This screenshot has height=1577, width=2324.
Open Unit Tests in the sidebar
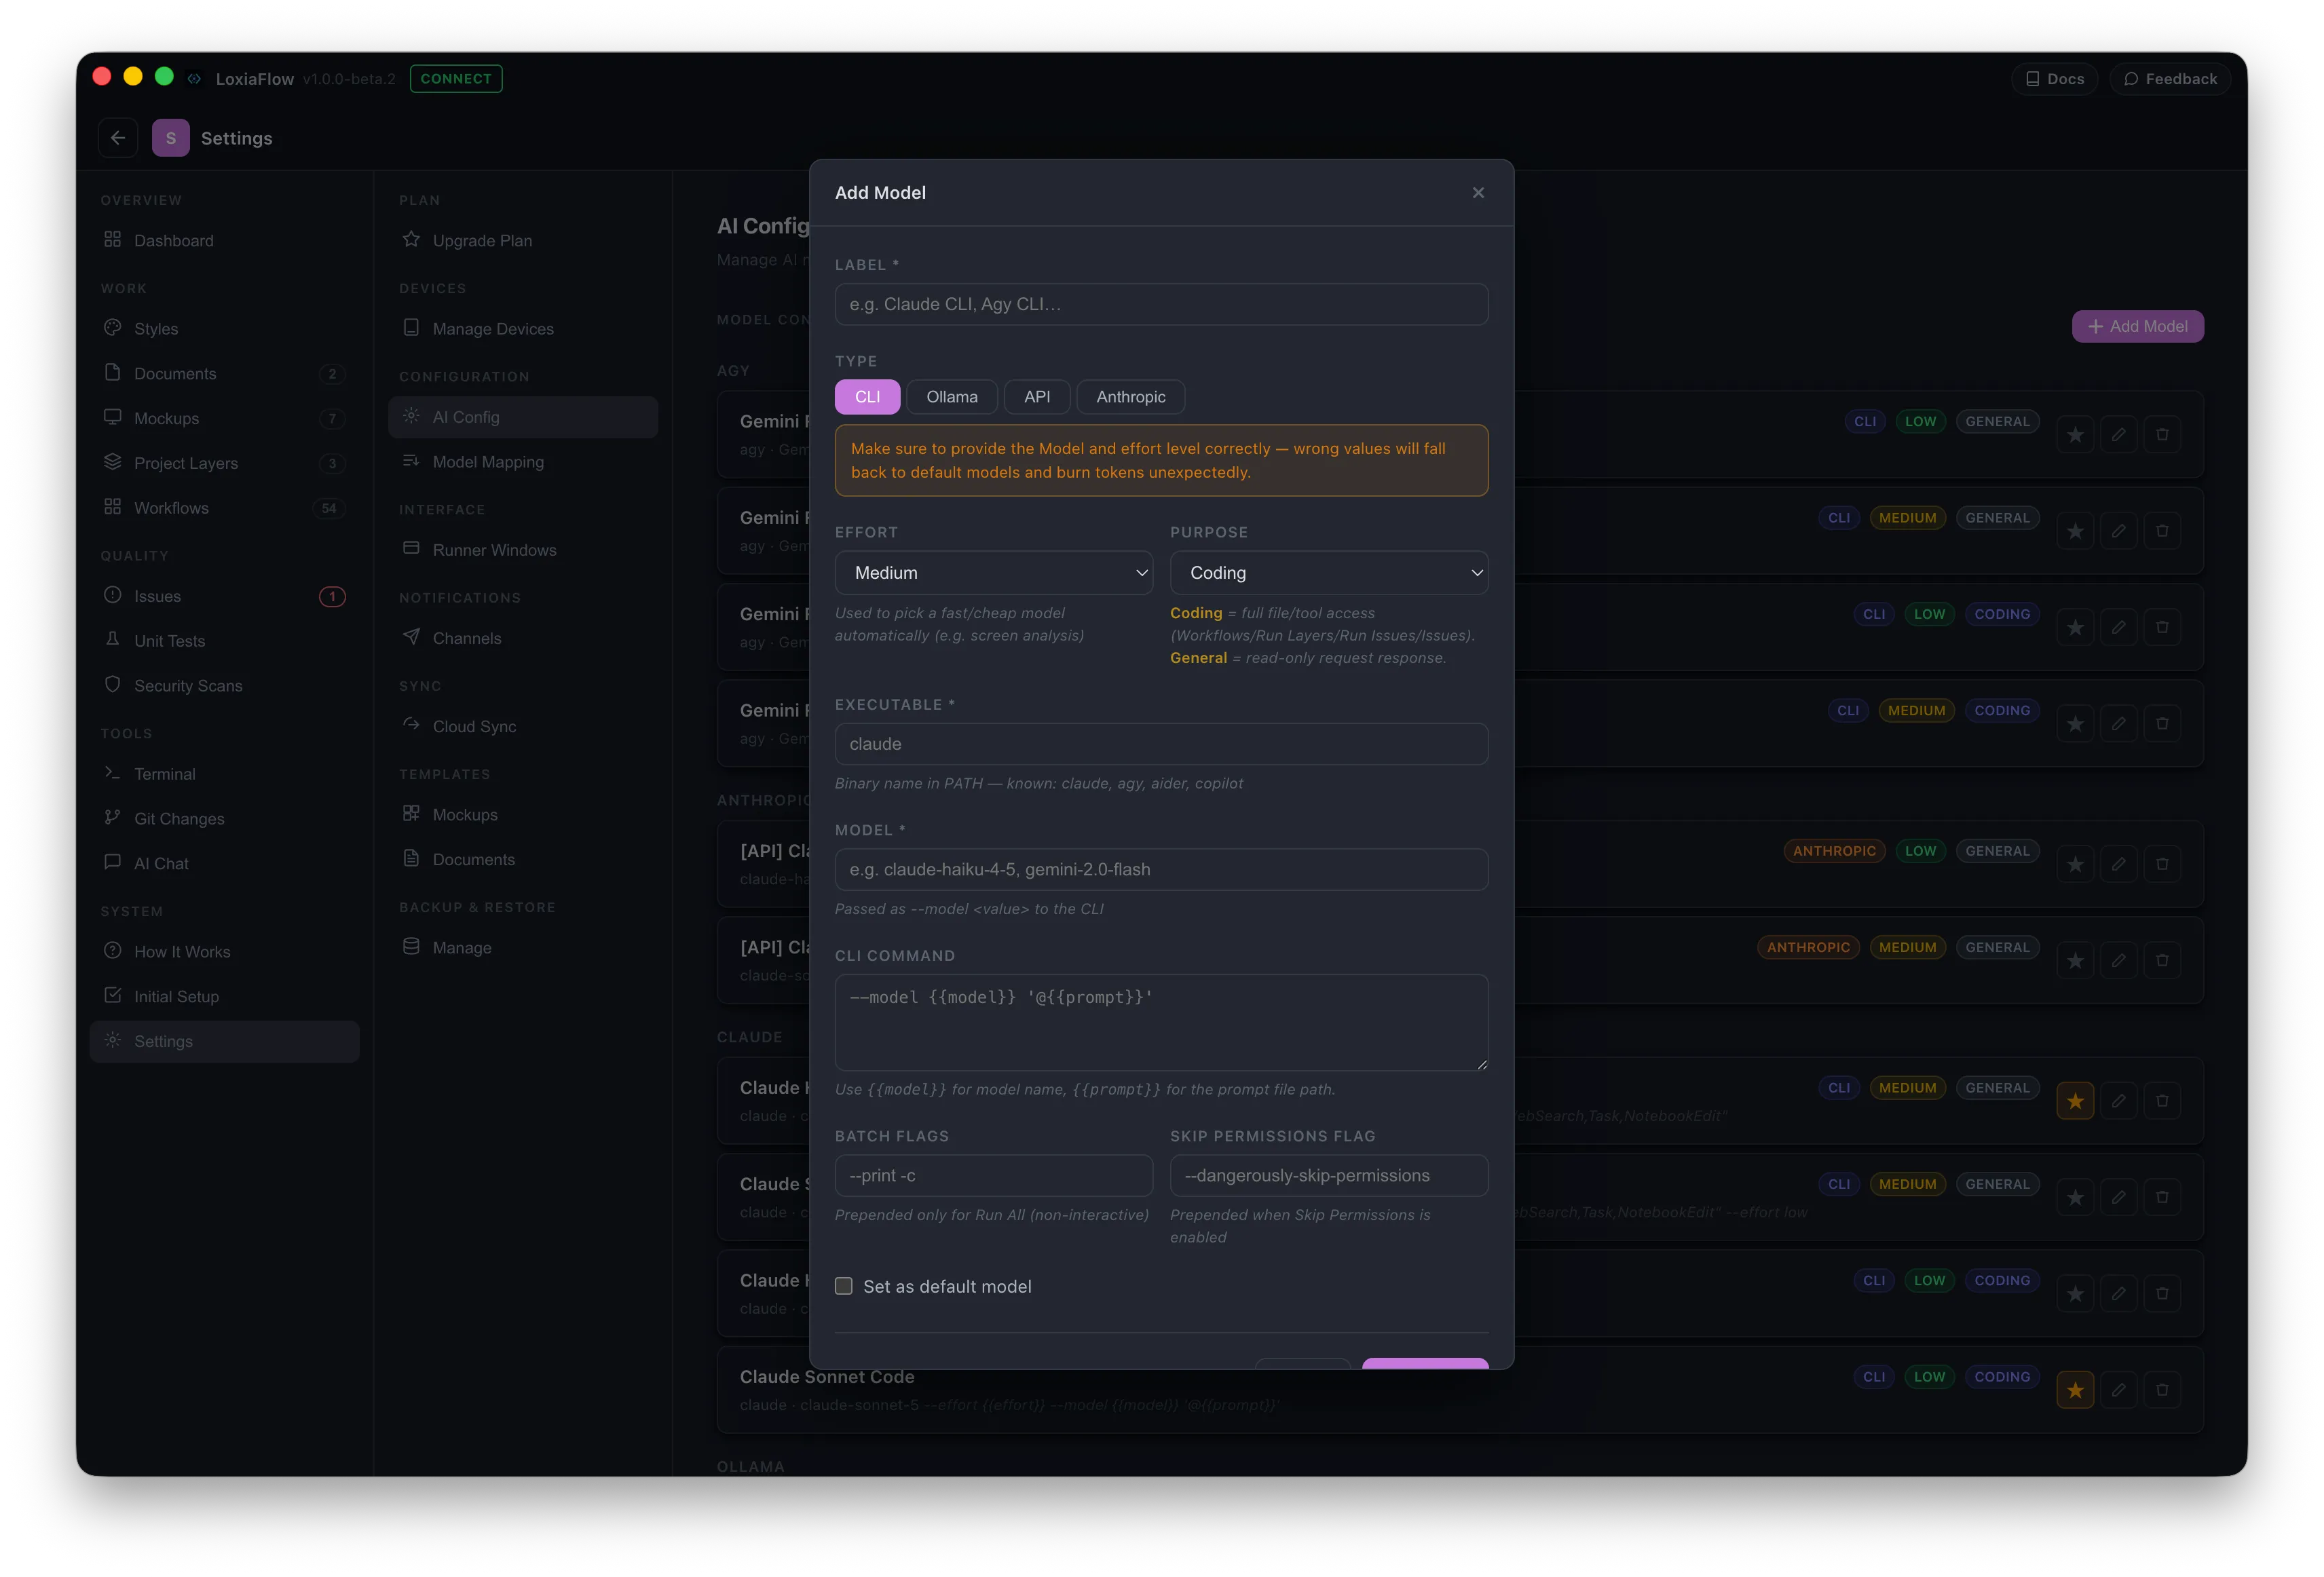point(224,641)
